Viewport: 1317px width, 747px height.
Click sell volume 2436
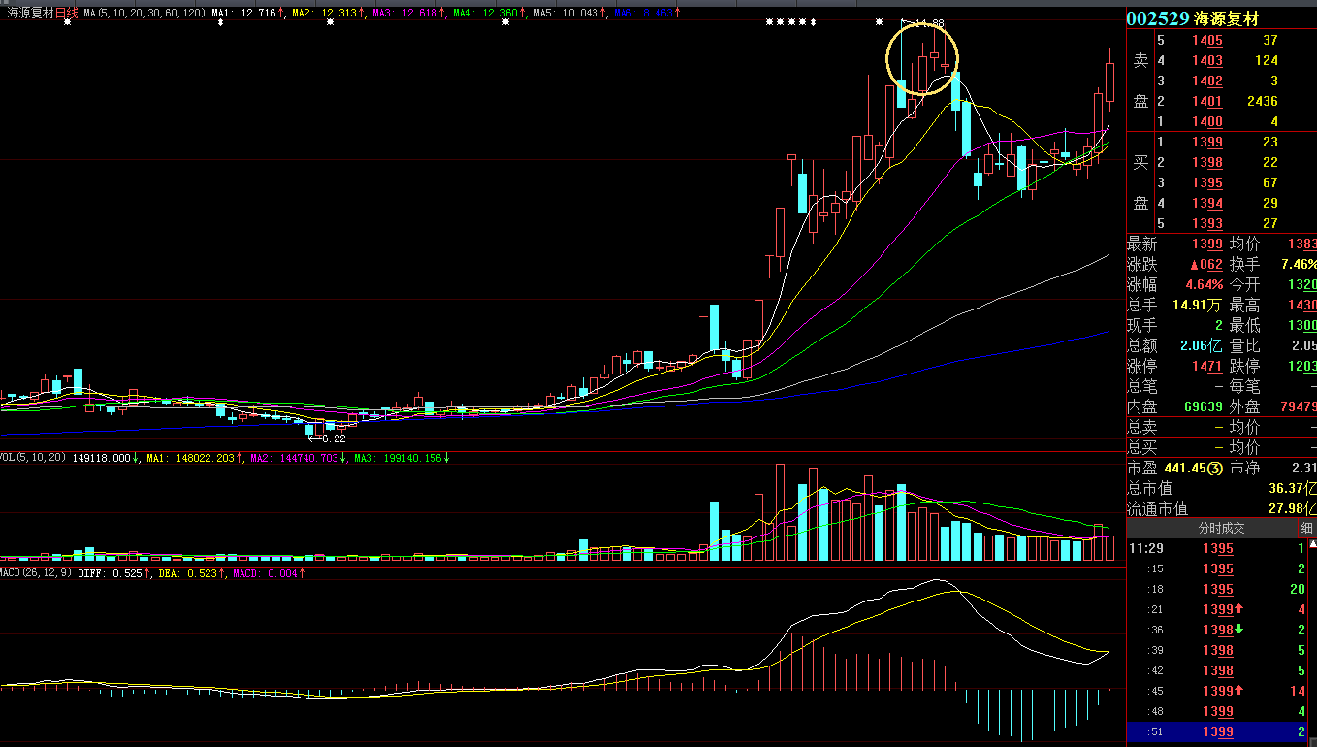pyautogui.click(x=1263, y=102)
